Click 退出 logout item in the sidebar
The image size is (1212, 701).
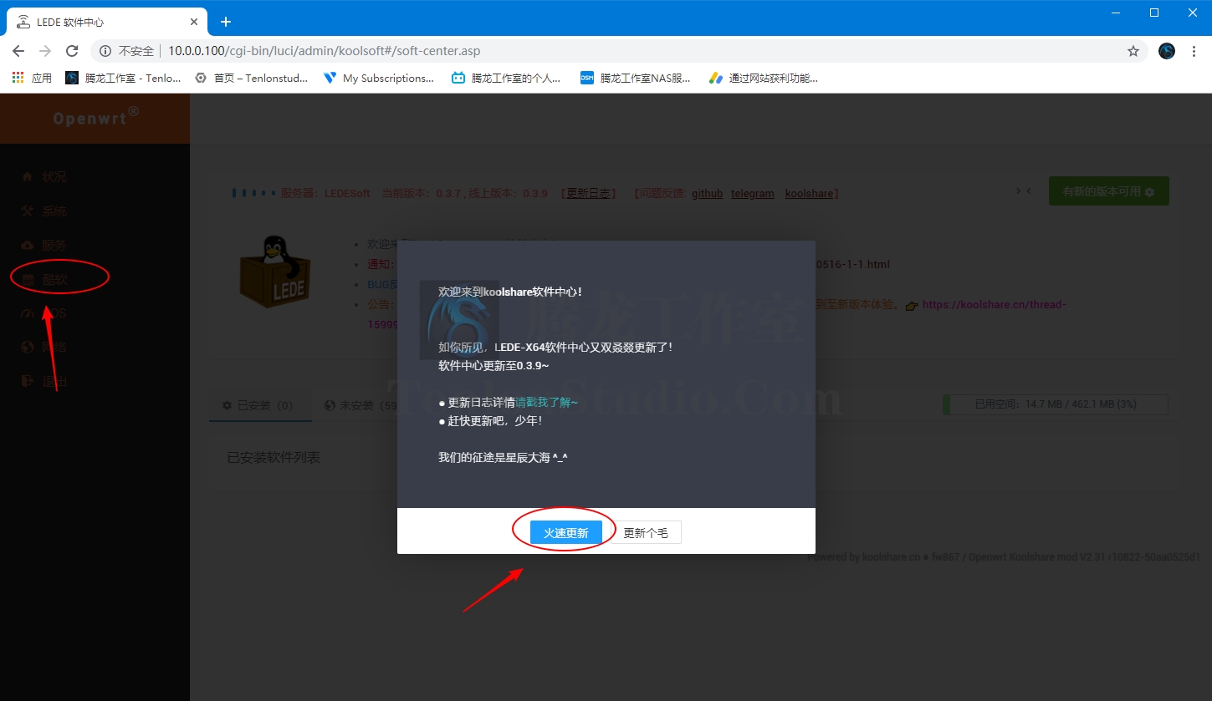(x=44, y=382)
